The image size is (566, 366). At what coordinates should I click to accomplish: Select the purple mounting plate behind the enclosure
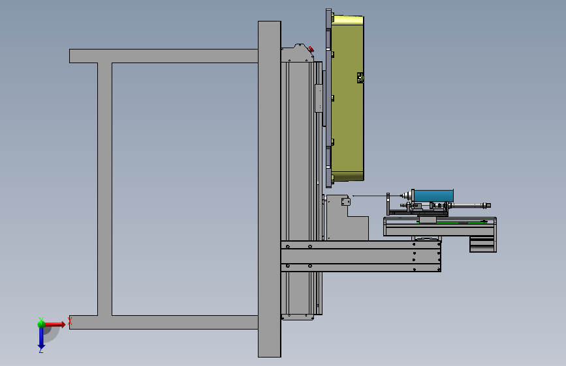(328, 98)
